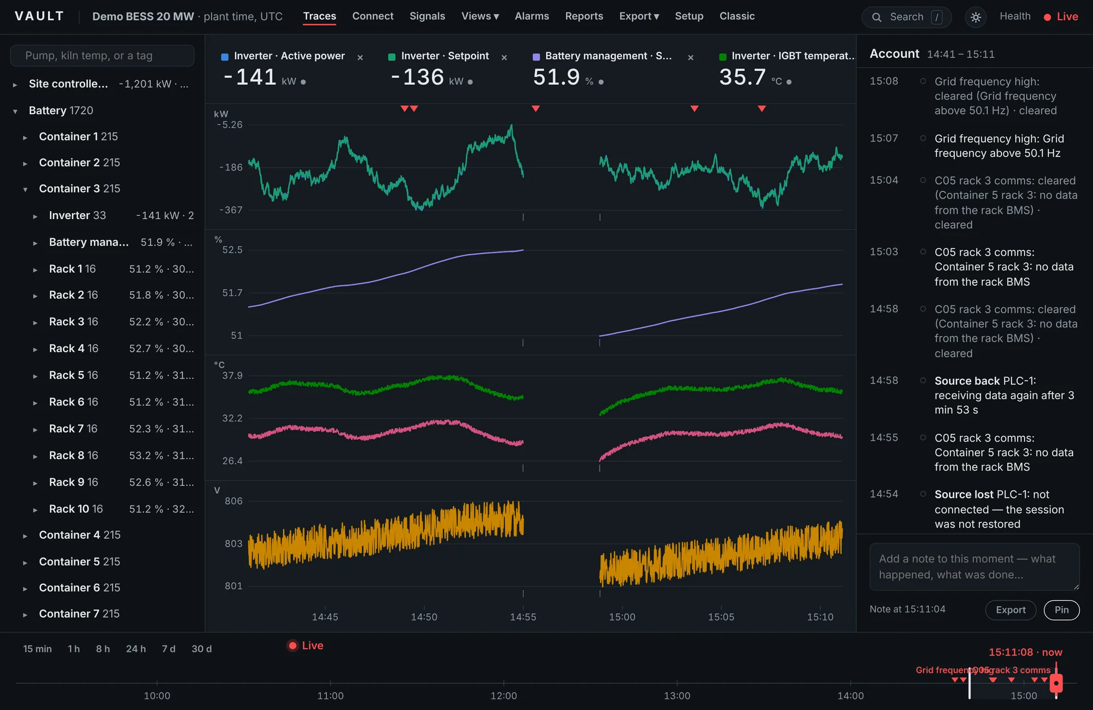Image resolution: width=1093 pixels, height=710 pixels.
Task: Open the 'Source lost PLC-1' event at 14:54
Action: click(974, 509)
